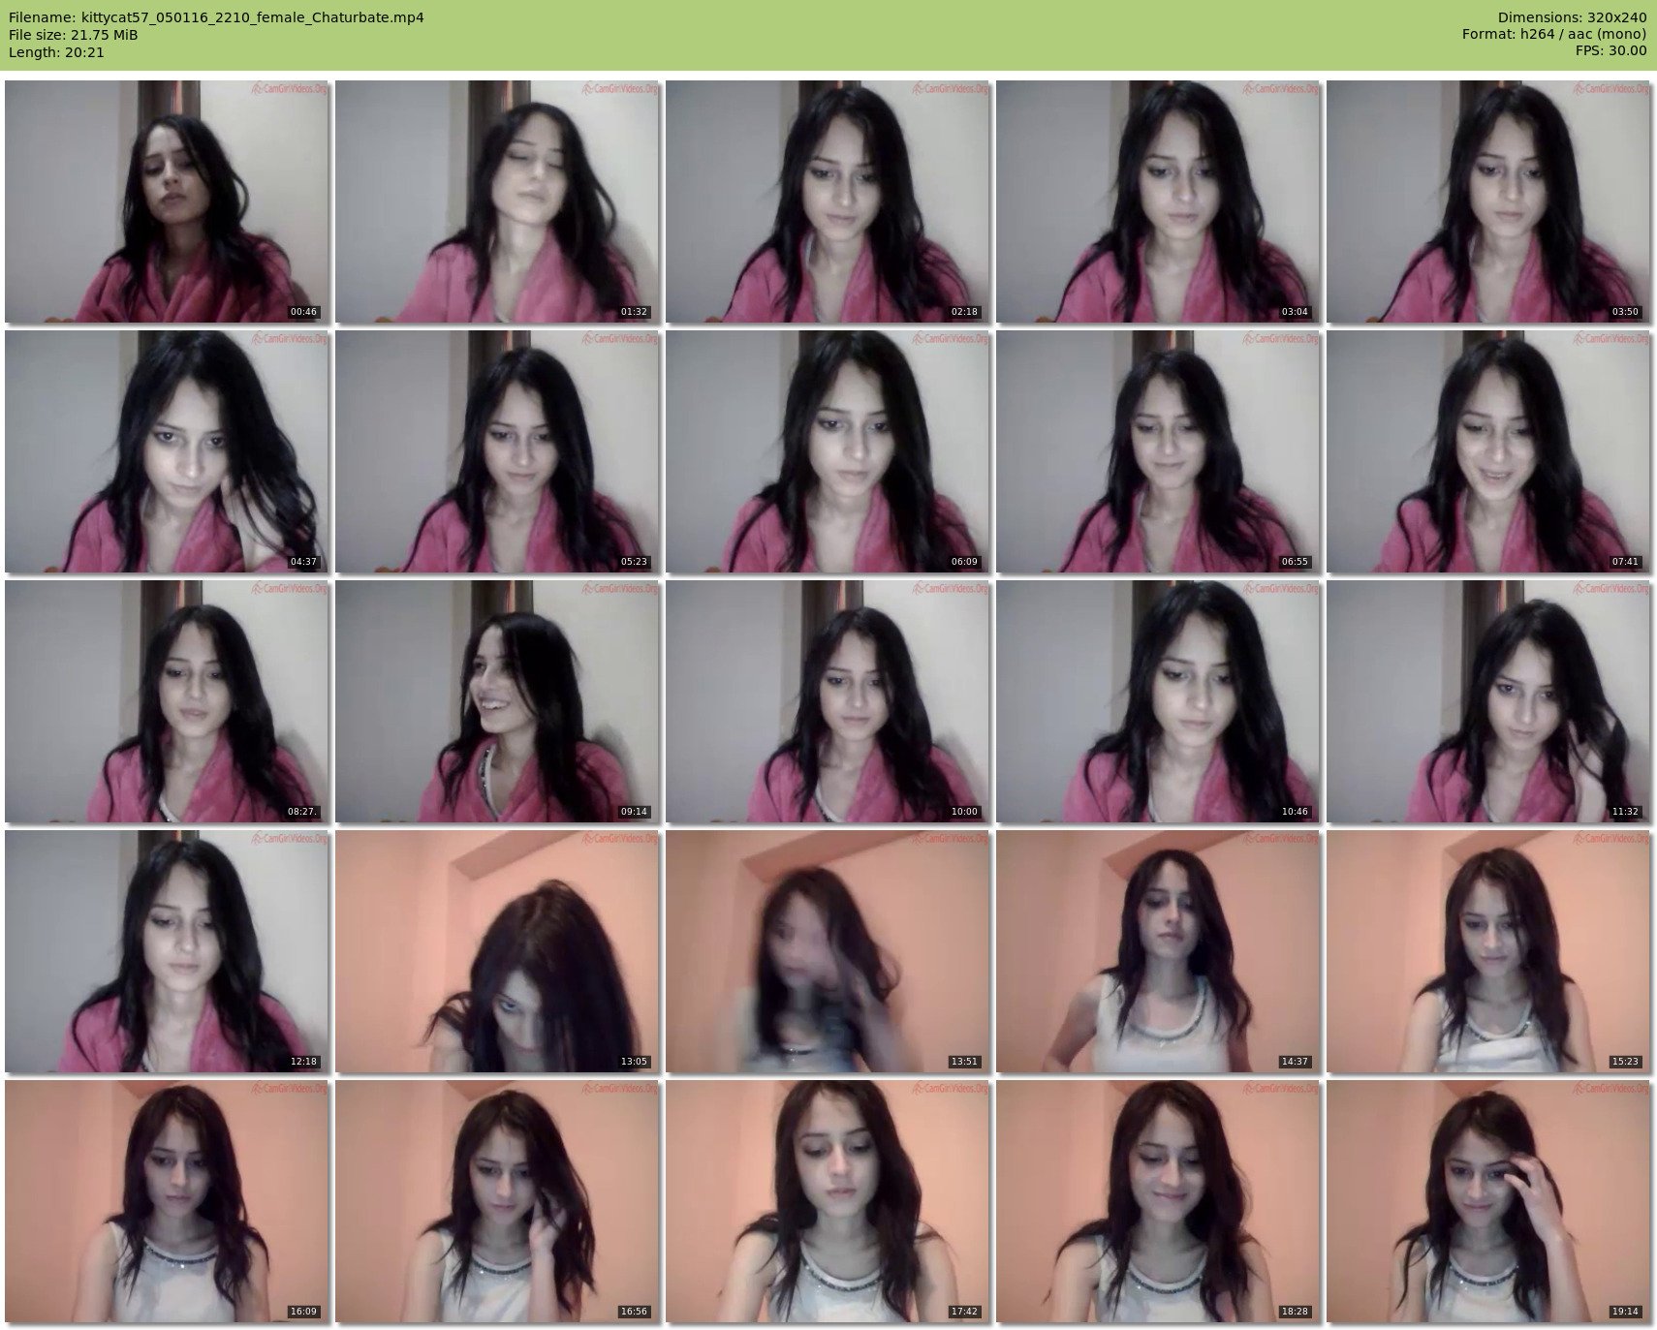Click the thumbnail at 02:18
This screenshot has height=1330, width=1657.
tap(827, 201)
